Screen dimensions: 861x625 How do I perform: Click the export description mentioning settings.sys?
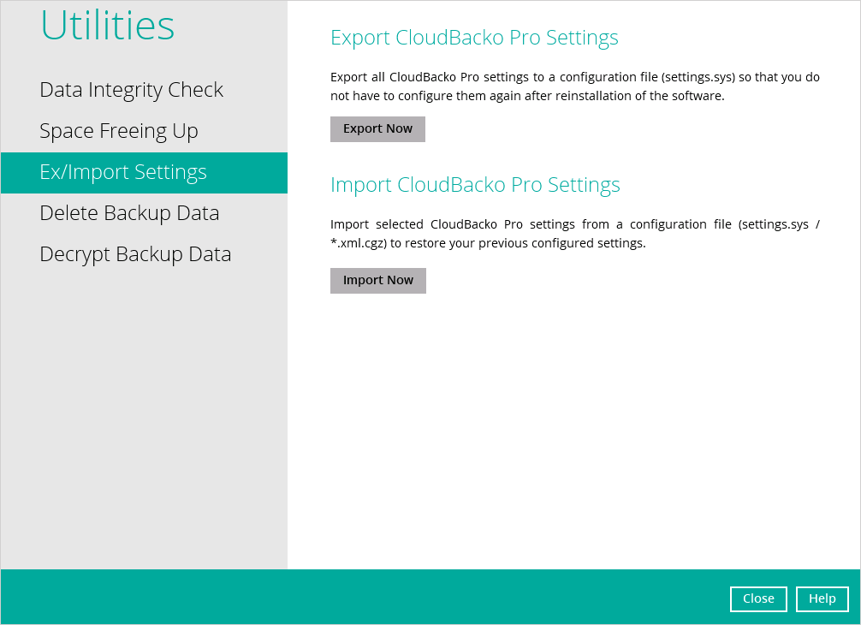tap(575, 86)
